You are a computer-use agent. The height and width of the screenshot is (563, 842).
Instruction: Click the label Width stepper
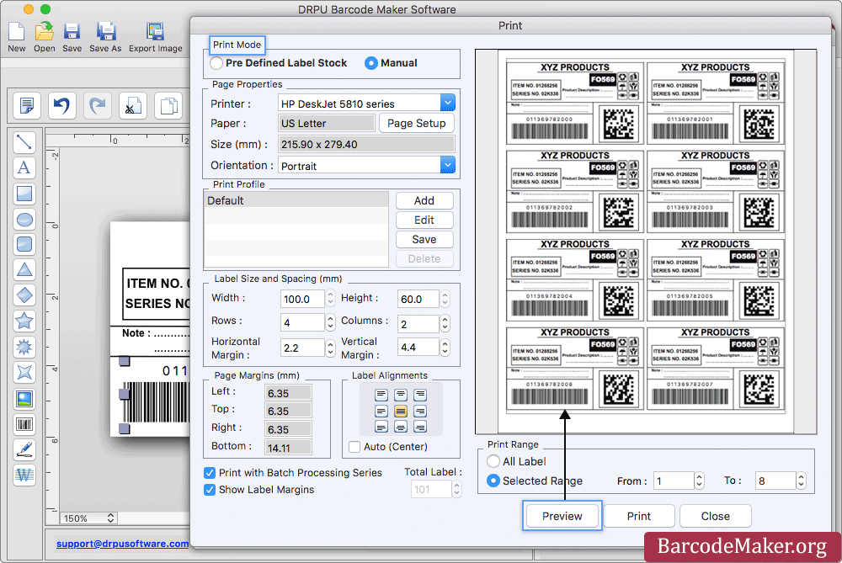(331, 299)
